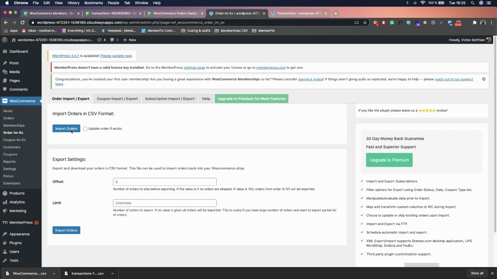The image size is (497, 279).
Task: Dismiss the WooCommerce Memberships notice
Action: pyautogui.click(x=484, y=79)
